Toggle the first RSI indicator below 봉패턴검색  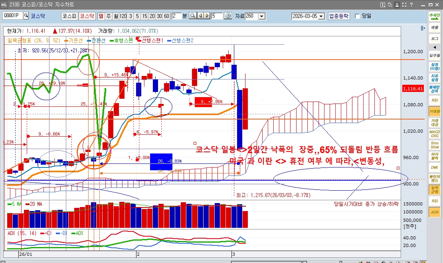435,100
